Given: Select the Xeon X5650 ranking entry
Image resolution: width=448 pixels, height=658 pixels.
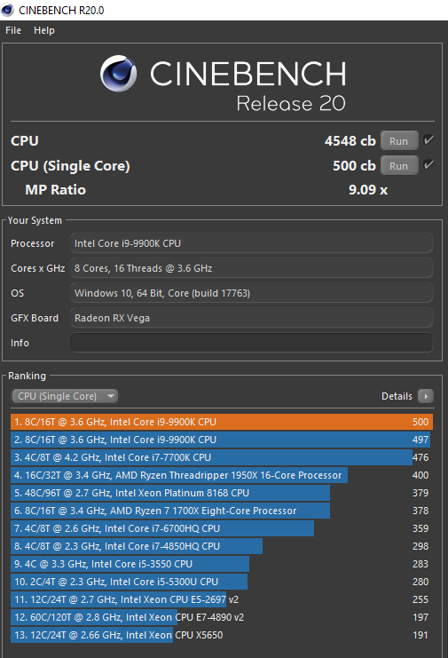Looking at the screenshot, I should click(x=222, y=635).
